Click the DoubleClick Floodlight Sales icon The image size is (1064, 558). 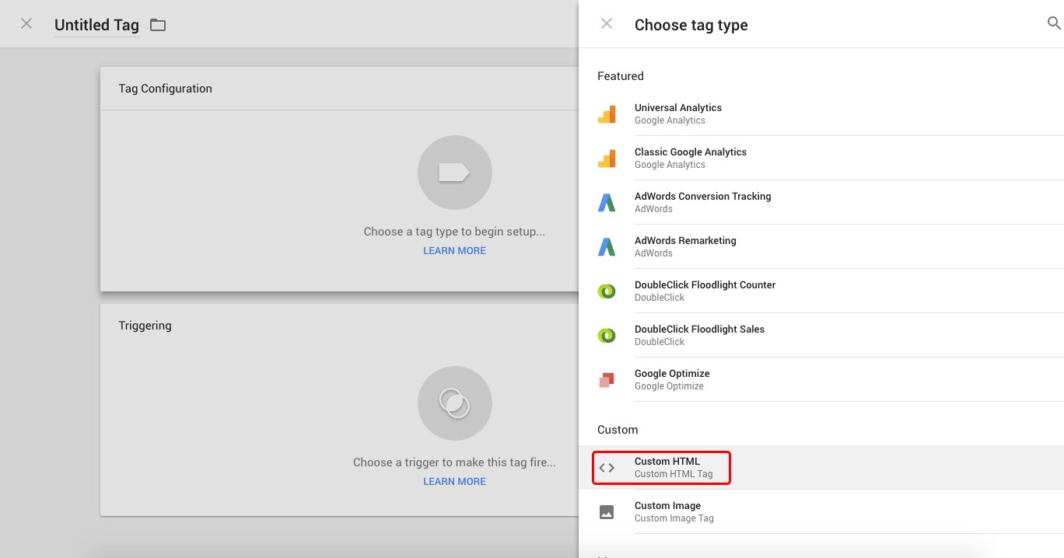(x=607, y=336)
